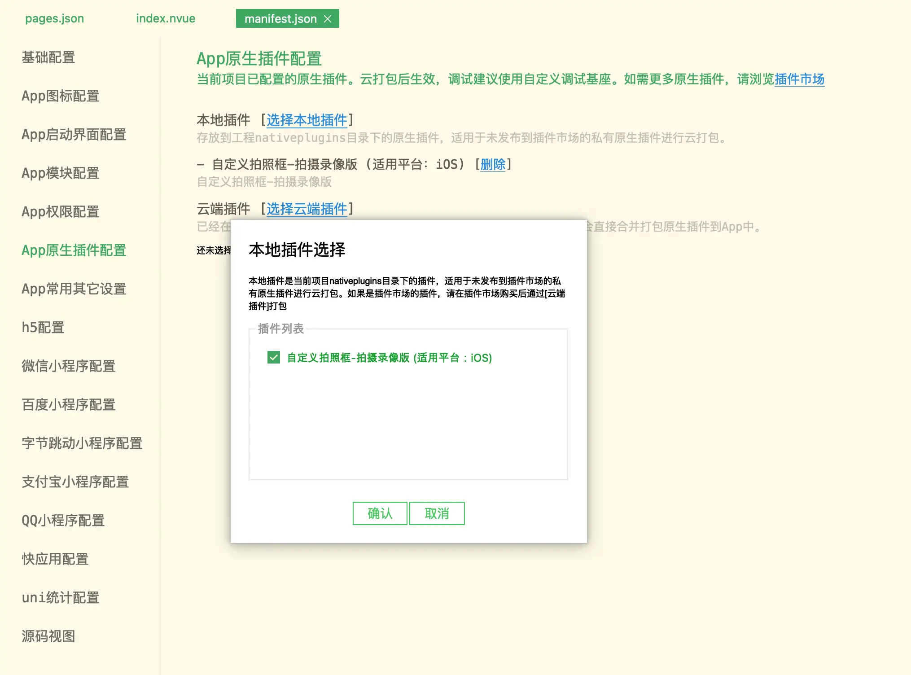
Task: Show the 源码视图 source view
Action: (x=48, y=636)
